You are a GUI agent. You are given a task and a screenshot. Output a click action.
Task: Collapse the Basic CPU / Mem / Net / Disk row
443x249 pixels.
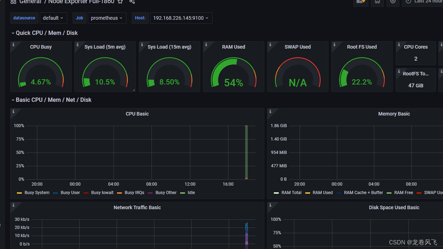pos(51,100)
